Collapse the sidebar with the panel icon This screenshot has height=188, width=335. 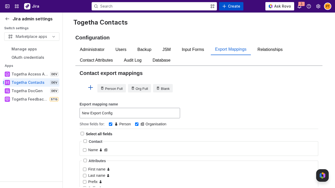[7, 6]
